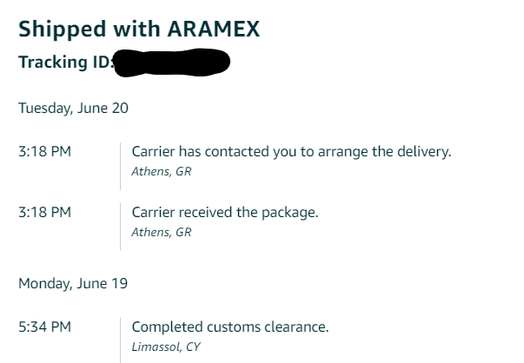This screenshot has width=524, height=363.
Task: Click the timeline divider beside Carrier received entry
Action: (120, 227)
